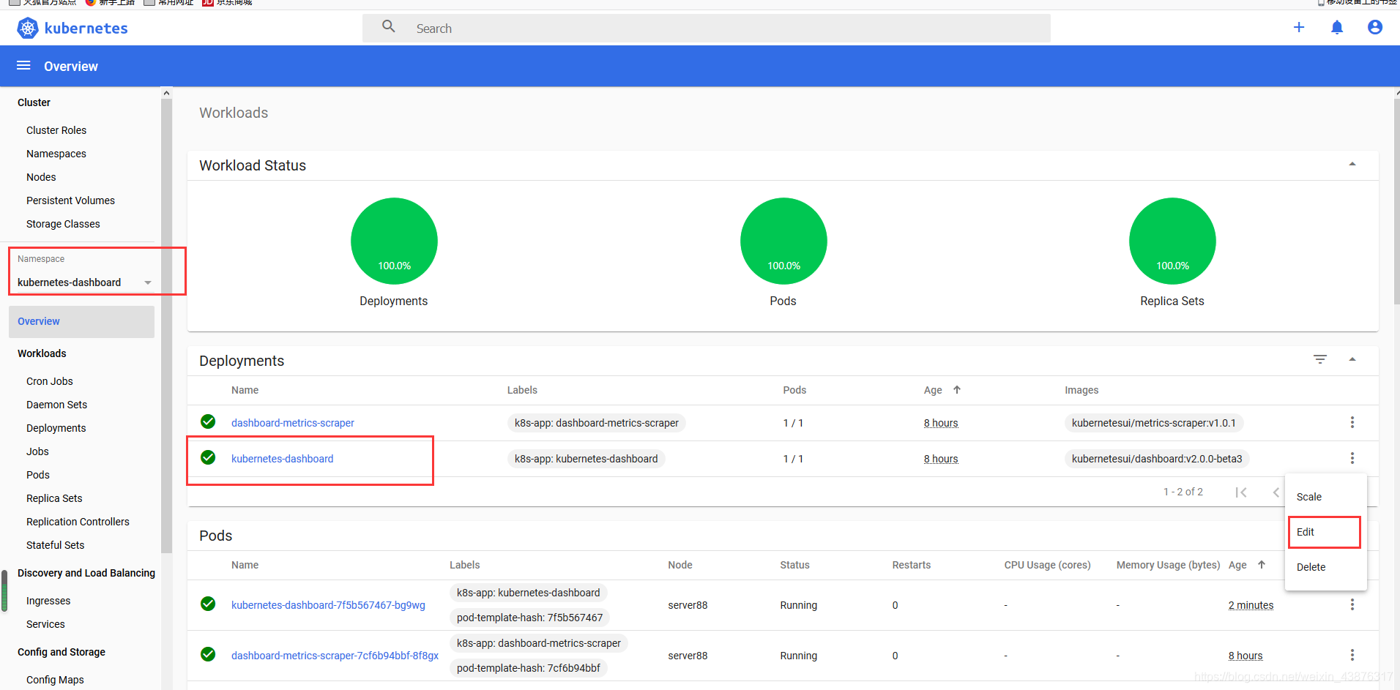
Task: Open Deployments in sidebar
Action: pos(56,428)
